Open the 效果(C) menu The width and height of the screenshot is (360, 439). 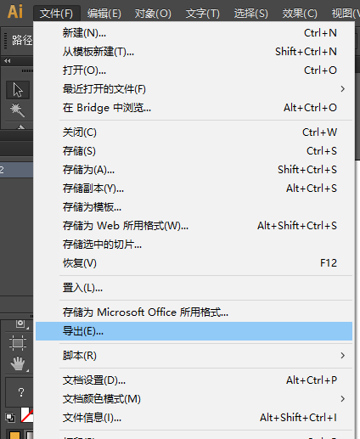point(300,14)
